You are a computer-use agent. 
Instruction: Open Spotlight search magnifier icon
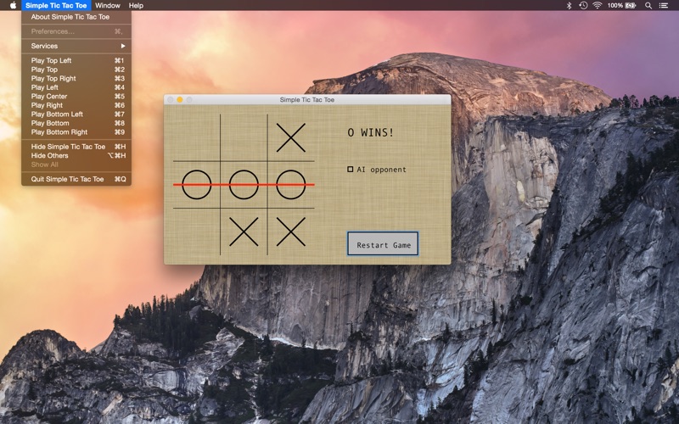648,5
